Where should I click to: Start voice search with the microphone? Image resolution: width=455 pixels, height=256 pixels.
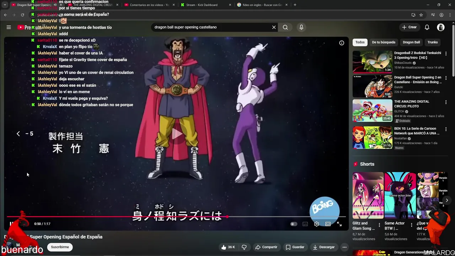coord(301,27)
